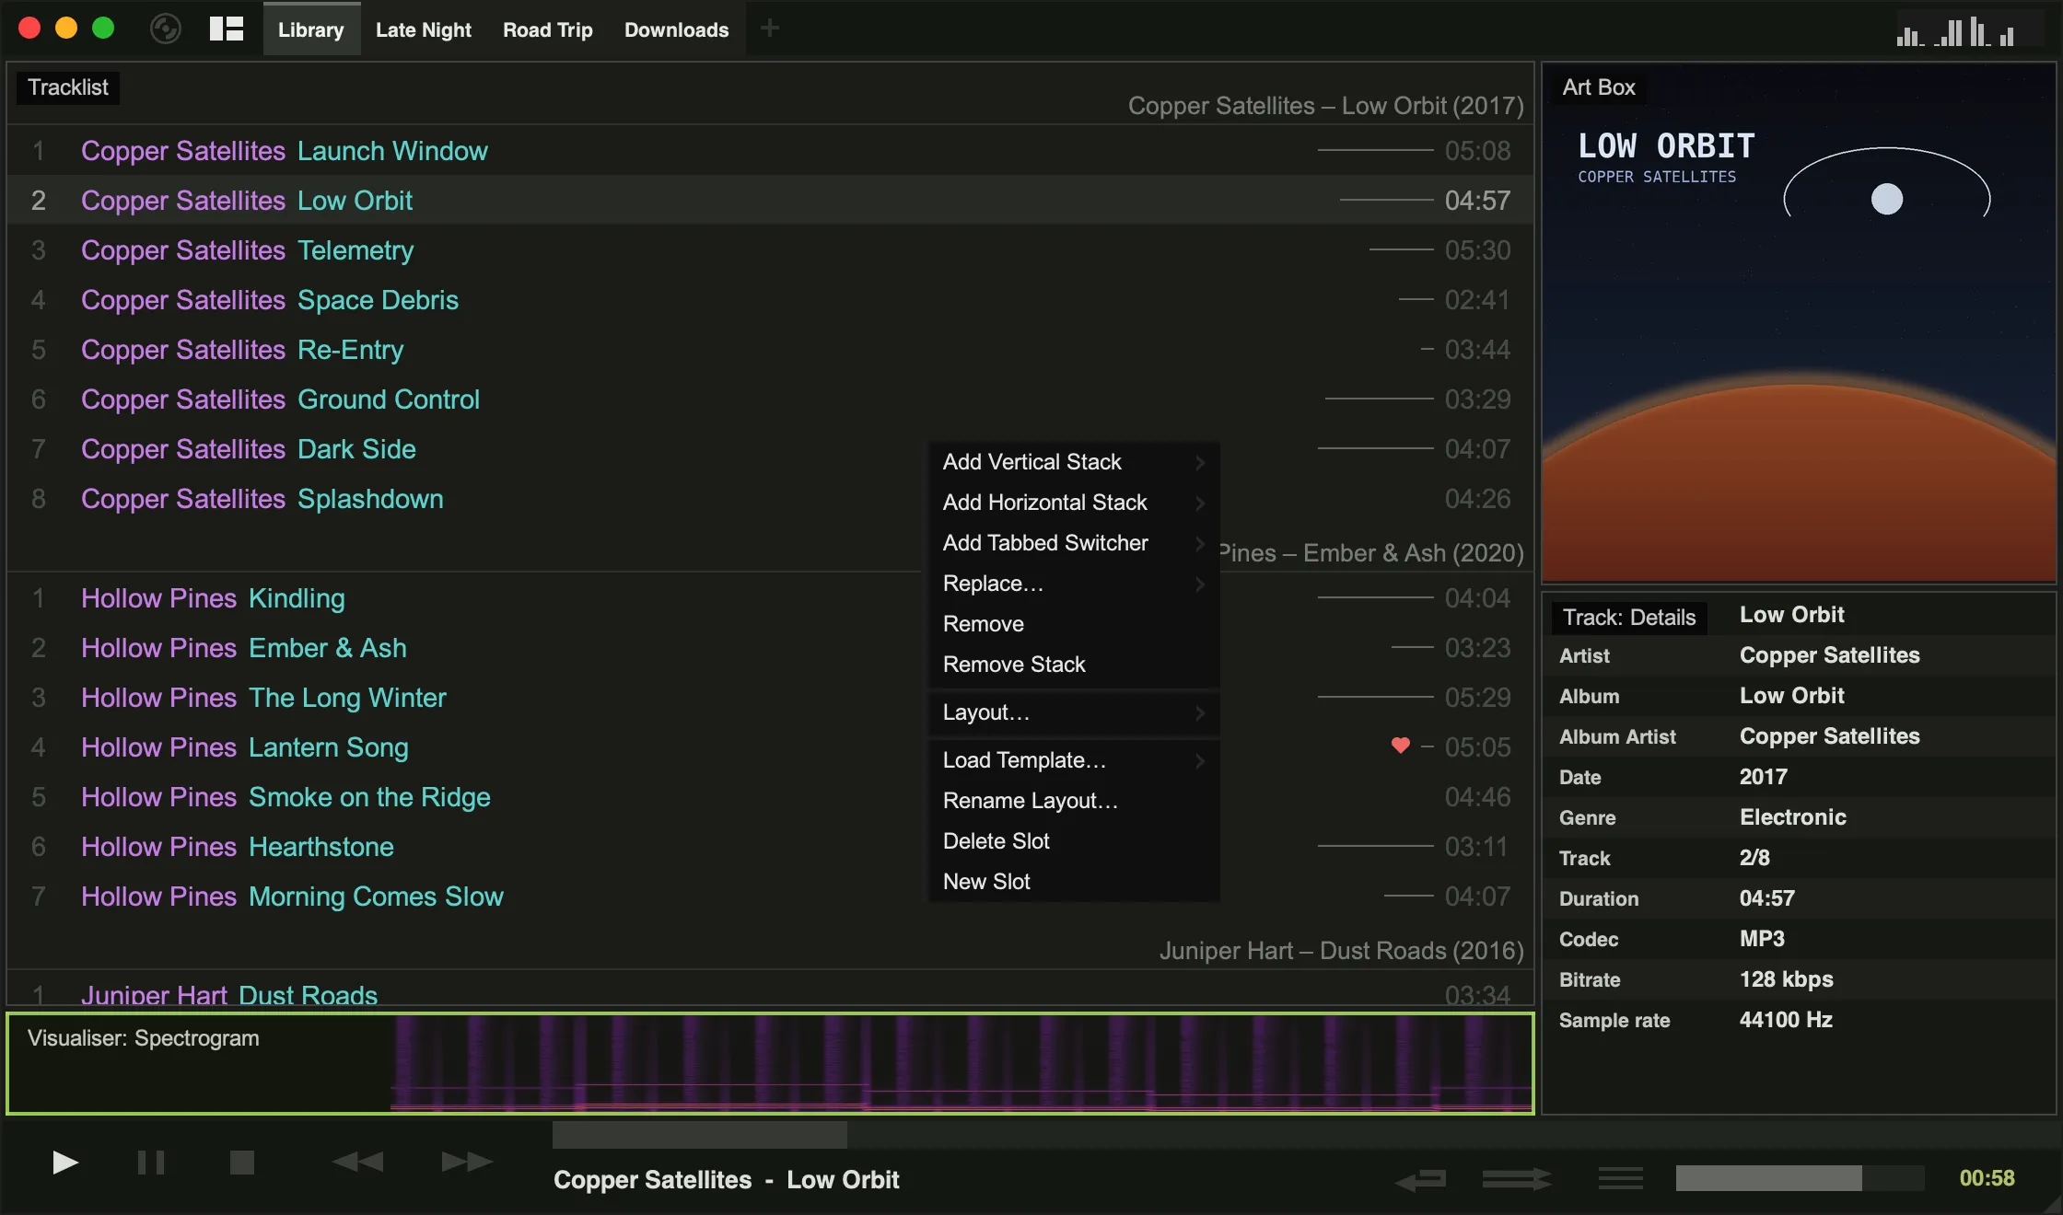The width and height of the screenshot is (2063, 1215).
Task: Choose Delete Slot in context menu
Action: 1074,841
